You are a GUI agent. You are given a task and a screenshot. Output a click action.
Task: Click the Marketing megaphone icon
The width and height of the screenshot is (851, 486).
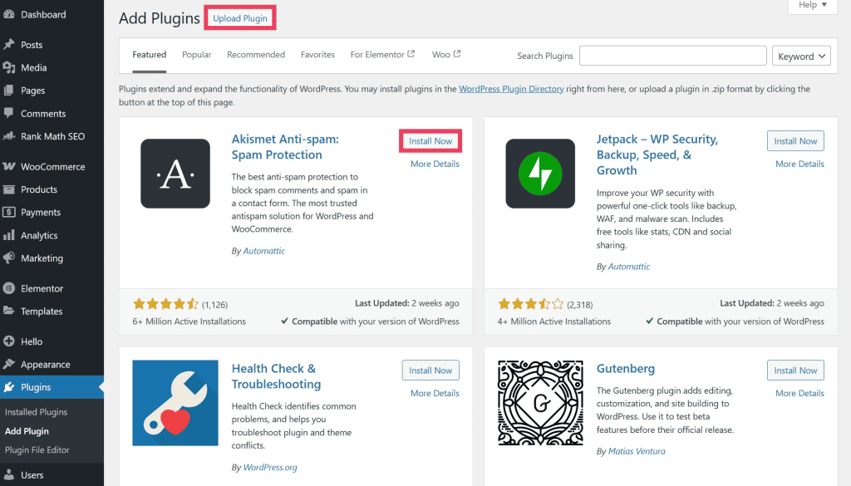(x=8, y=258)
